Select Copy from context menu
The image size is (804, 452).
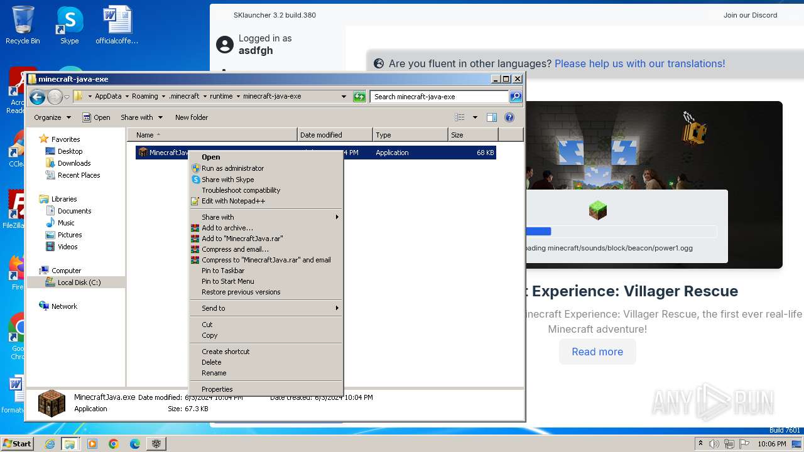point(266,335)
